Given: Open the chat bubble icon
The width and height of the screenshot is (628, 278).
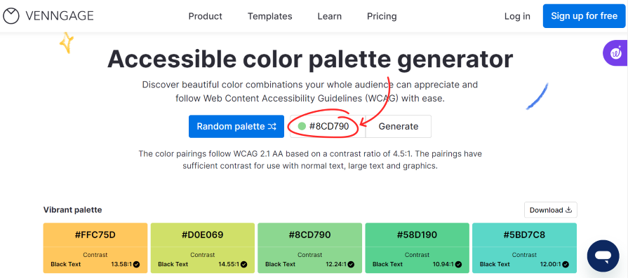Looking at the screenshot, I should click(x=603, y=256).
